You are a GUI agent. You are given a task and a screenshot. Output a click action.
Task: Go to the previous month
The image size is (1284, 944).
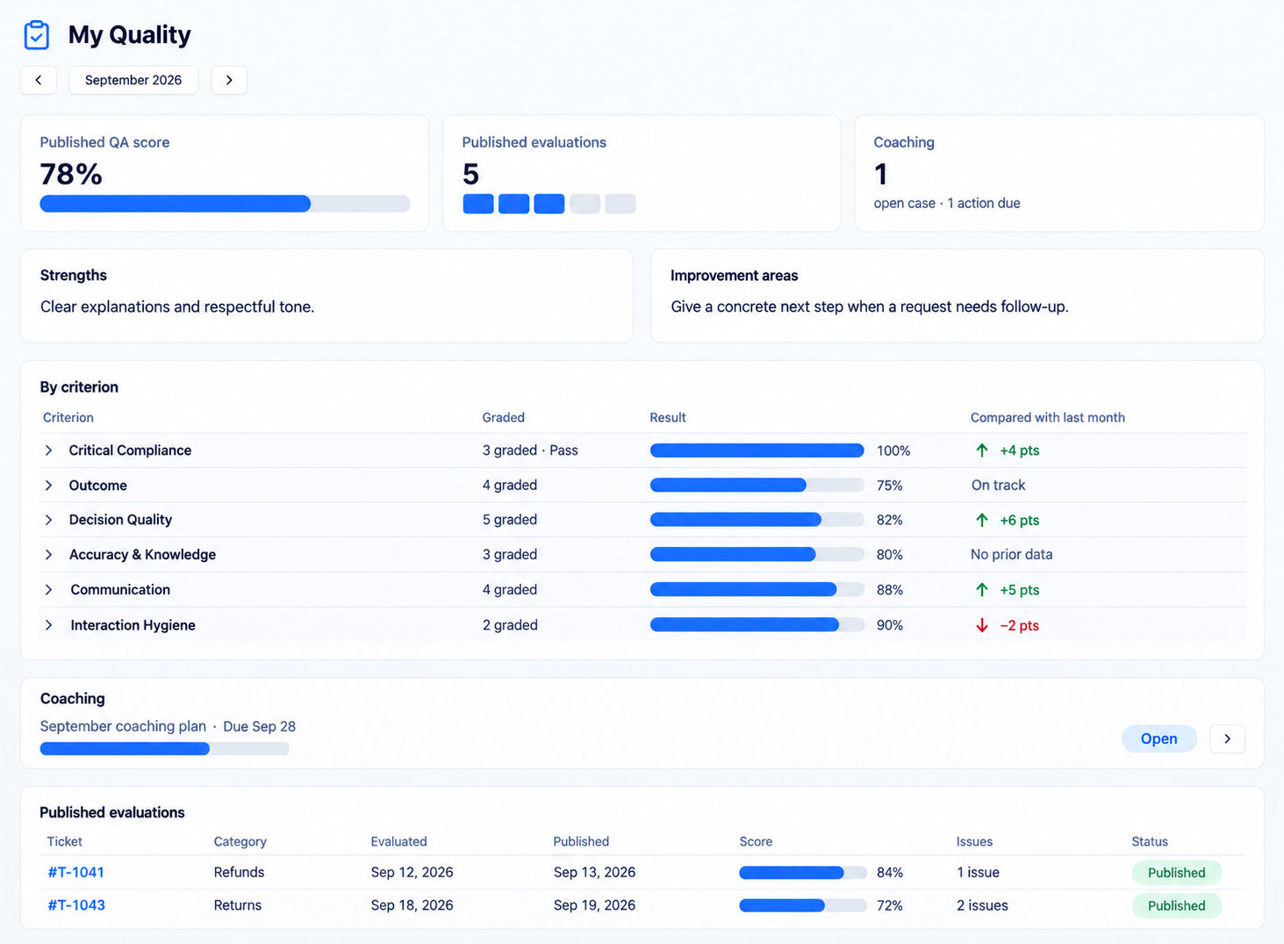tap(39, 80)
